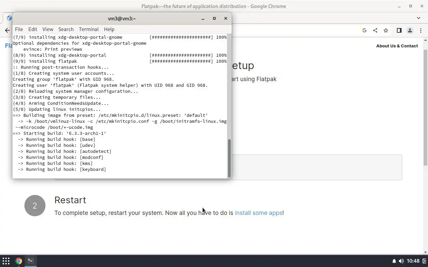
Task: Open the Help menu in terminal
Action: 109,29
